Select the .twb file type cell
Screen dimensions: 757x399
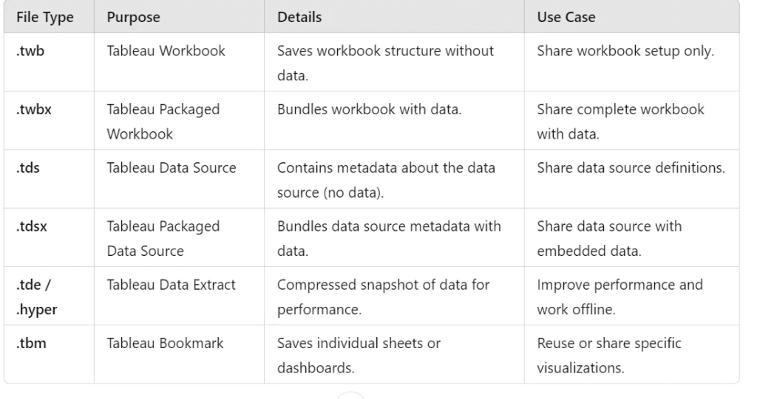(x=27, y=52)
